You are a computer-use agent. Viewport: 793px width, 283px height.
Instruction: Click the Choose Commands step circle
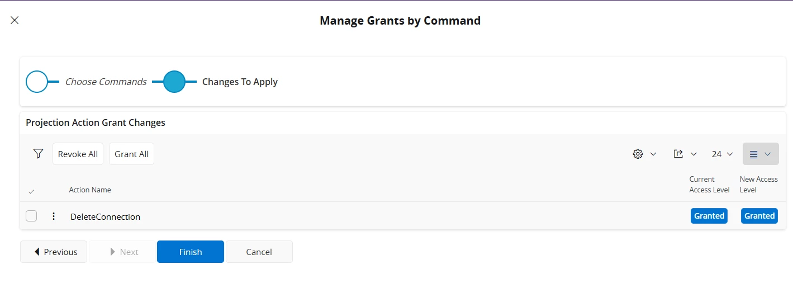[x=37, y=82]
